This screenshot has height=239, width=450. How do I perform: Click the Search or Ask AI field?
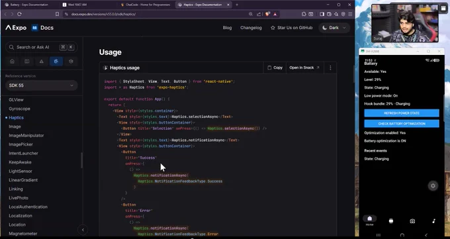point(41,47)
